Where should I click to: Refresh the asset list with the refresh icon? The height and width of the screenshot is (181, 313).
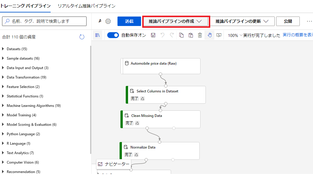[82, 37]
